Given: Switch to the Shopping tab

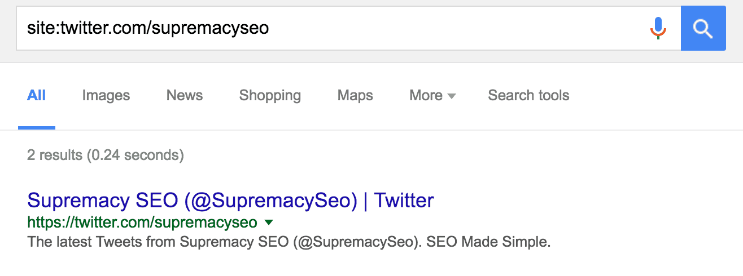Looking at the screenshot, I should tap(270, 96).
